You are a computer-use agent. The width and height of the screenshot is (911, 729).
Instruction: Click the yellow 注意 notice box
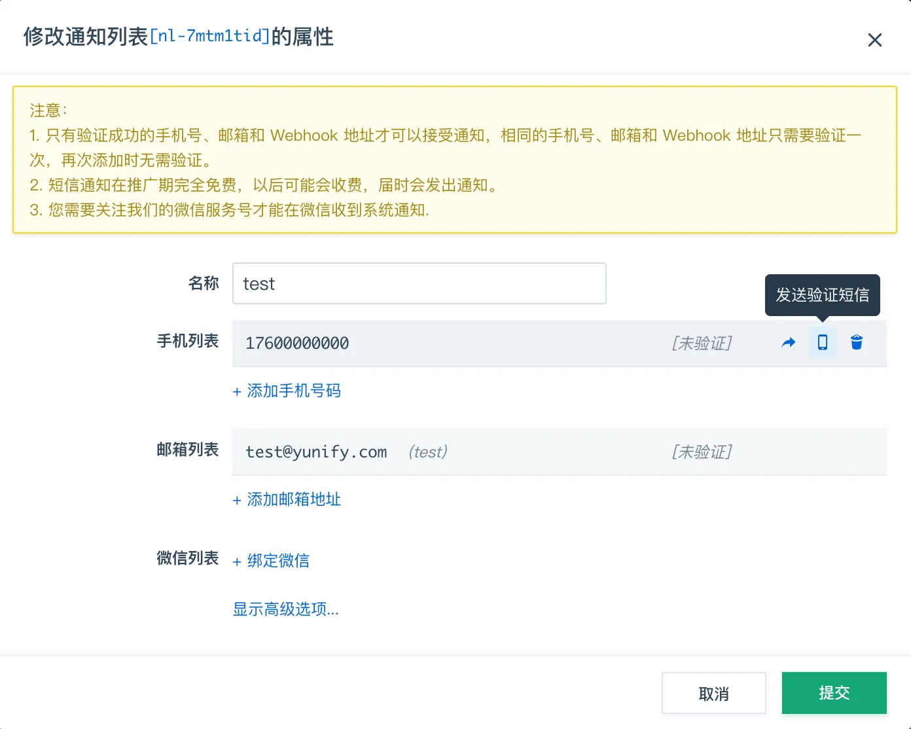[454, 160]
